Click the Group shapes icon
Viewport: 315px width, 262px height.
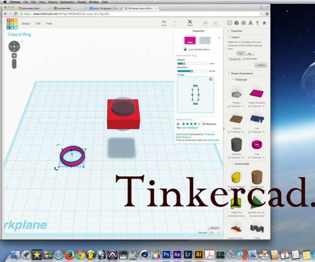click(x=205, y=23)
